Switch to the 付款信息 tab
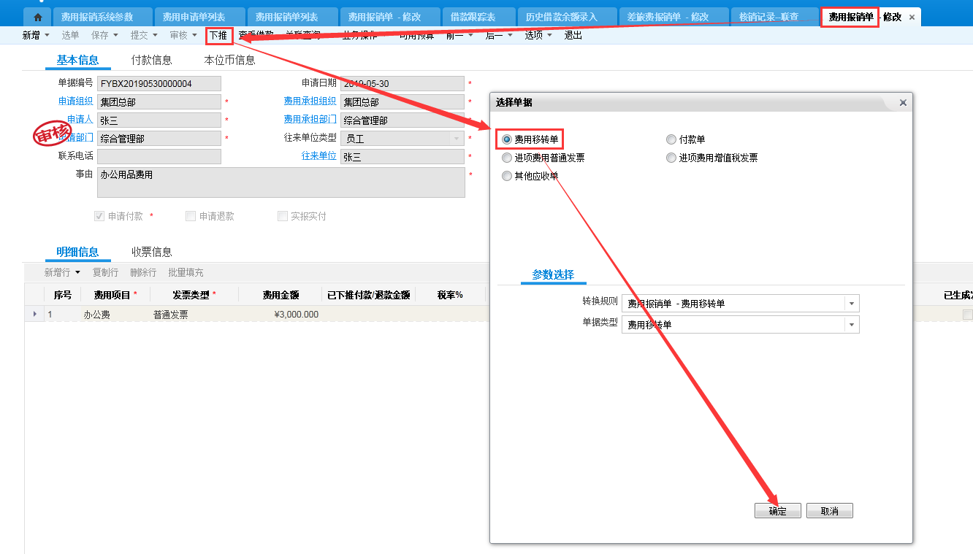 [x=151, y=60]
